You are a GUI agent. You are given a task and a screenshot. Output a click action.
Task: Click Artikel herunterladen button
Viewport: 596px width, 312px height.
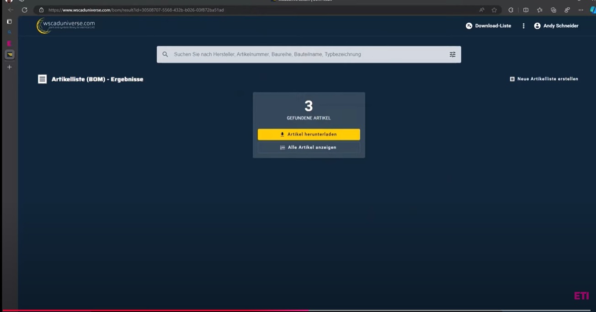pos(309,135)
